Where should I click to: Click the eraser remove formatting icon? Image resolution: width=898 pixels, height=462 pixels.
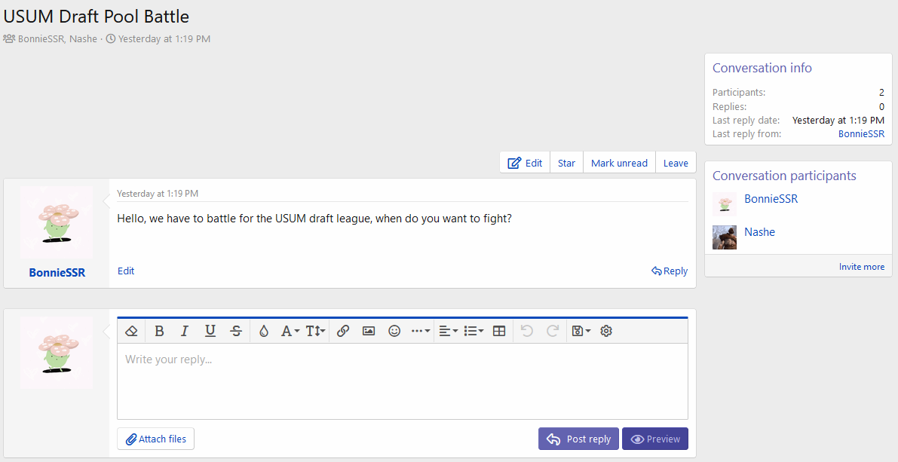pos(132,331)
